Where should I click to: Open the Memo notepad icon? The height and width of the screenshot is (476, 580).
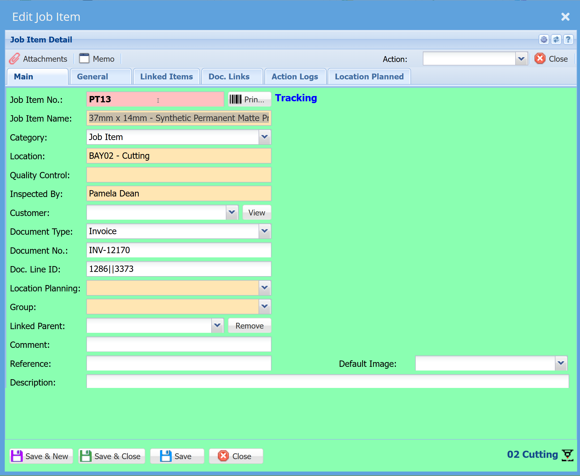coord(84,58)
